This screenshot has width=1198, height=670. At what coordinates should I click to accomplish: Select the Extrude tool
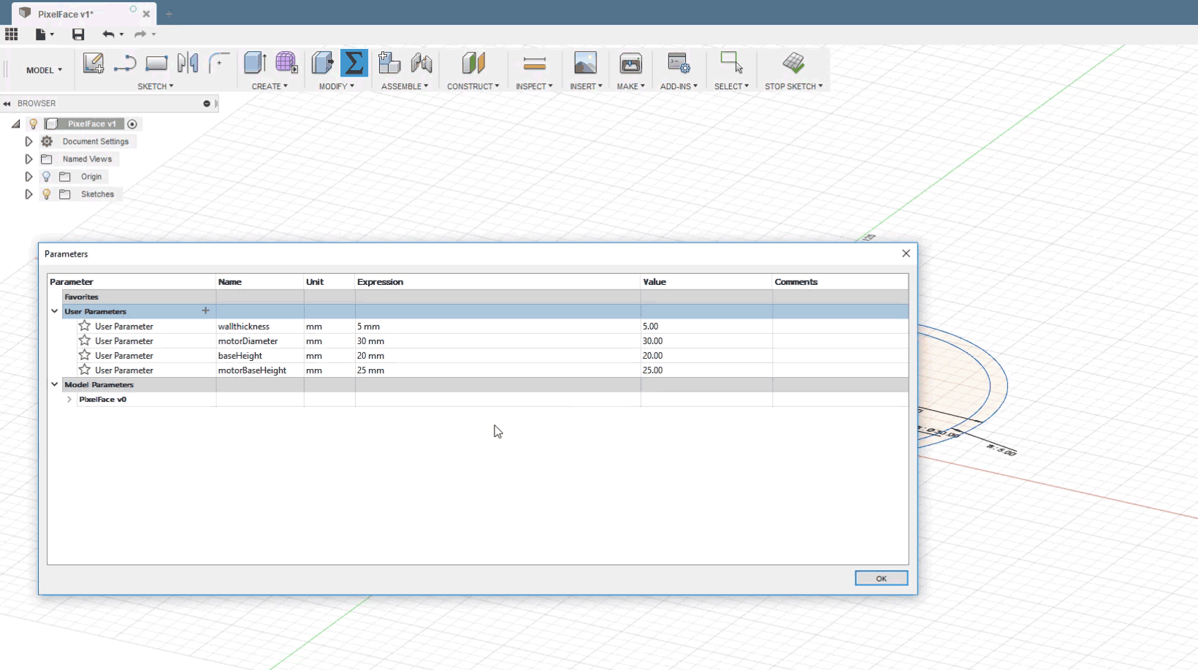pos(255,63)
